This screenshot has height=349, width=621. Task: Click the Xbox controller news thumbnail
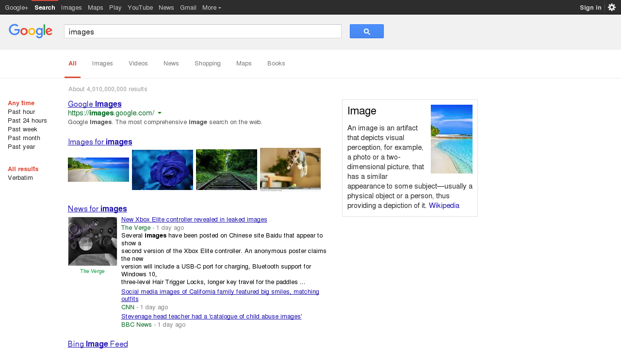pos(93,241)
